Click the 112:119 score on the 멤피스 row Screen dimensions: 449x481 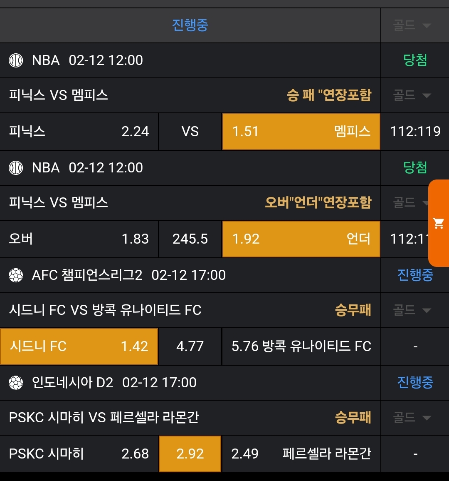[415, 132]
